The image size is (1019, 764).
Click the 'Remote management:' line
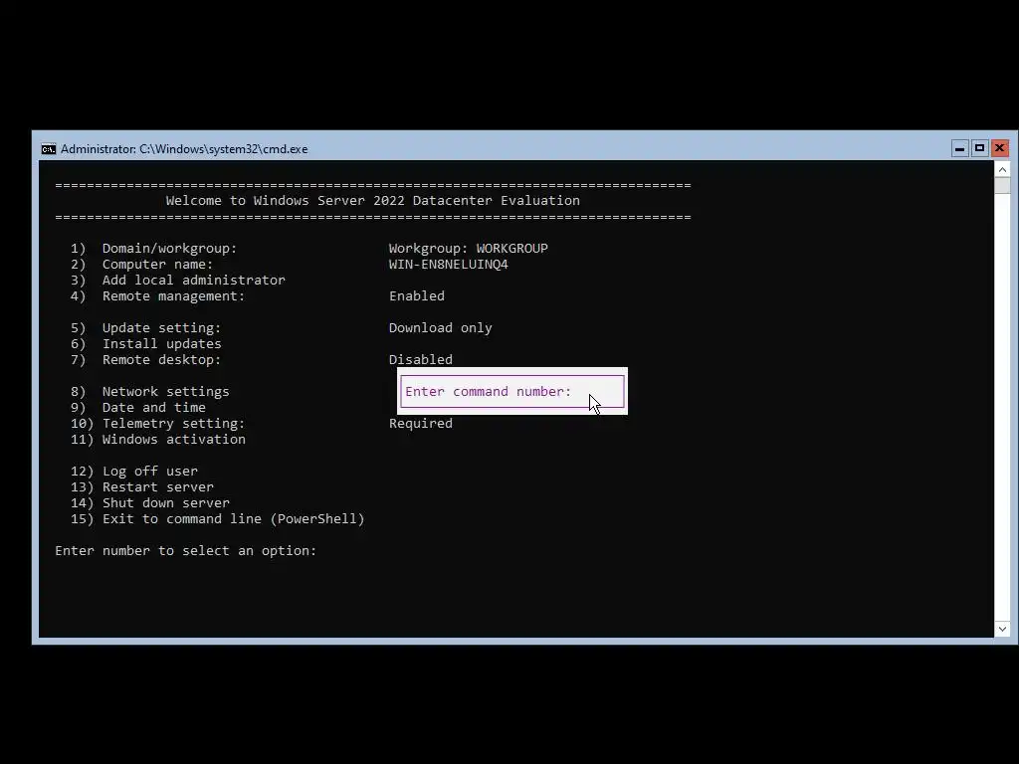[173, 296]
